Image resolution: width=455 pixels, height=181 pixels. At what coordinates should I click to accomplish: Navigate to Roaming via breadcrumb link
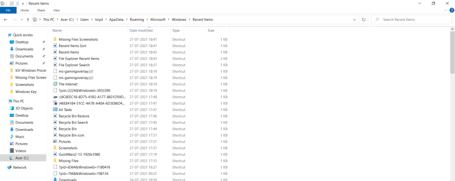click(137, 19)
